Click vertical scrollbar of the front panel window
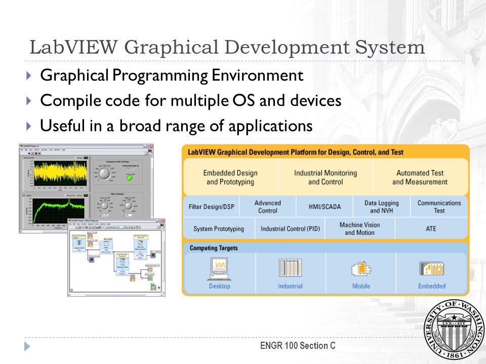This screenshot has width=486, height=364. tap(152, 187)
